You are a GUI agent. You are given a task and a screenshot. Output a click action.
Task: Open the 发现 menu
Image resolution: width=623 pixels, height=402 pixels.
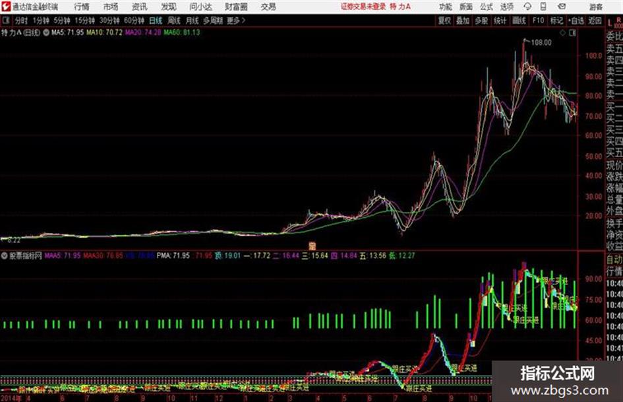pos(169,7)
